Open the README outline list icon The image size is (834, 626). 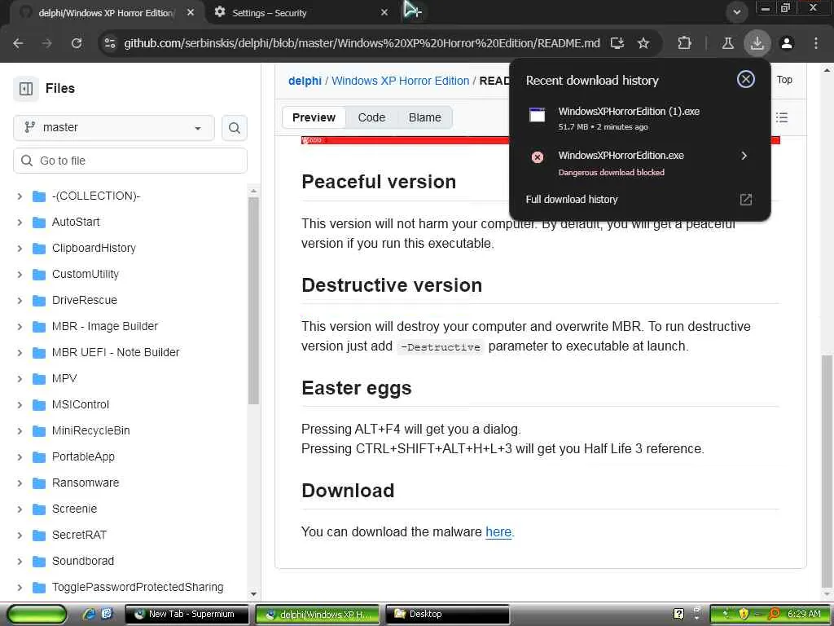point(781,117)
